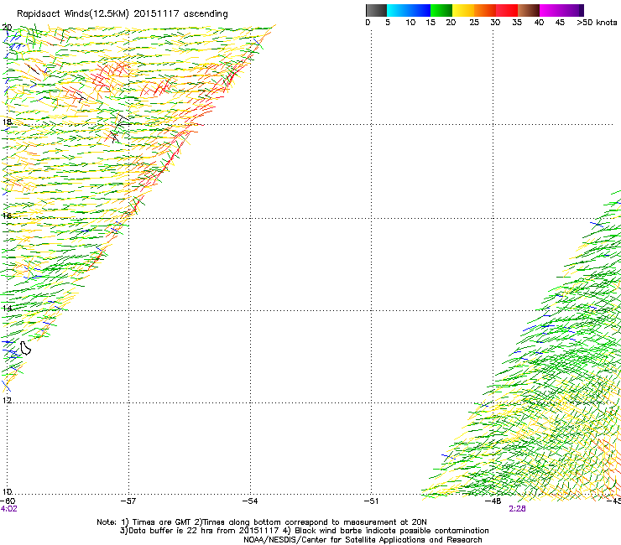Click the latitude label '10'
The width and height of the screenshot is (621, 545).
pyautogui.click(x=7, y=492)
